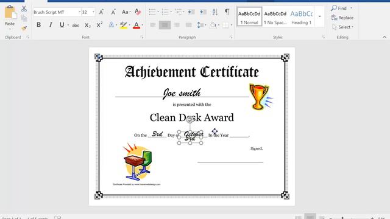Center the text alignment
Screen dimensions: 390x219
[165, 25]
